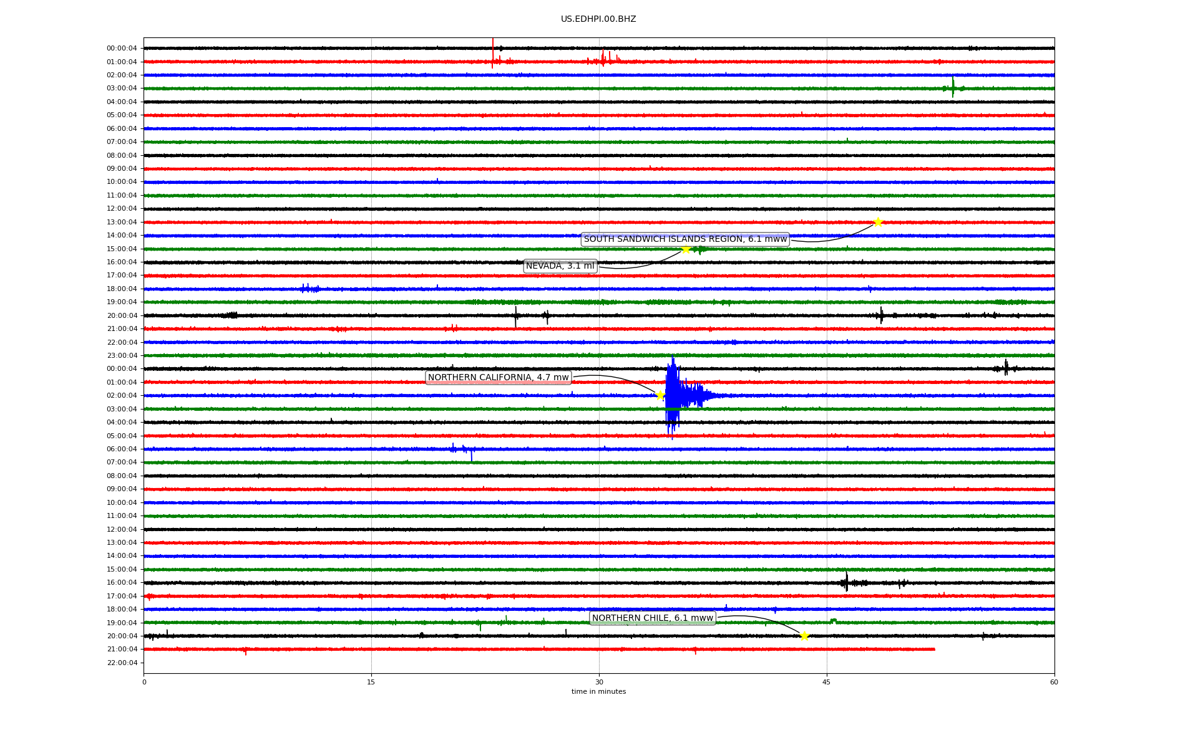Click the x-axis tick label 30
Viewport: 1198px width, 748px height.
(x=599, y=682)
